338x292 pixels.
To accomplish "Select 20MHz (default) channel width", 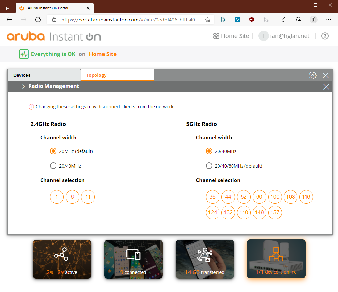I will [53, 151].
